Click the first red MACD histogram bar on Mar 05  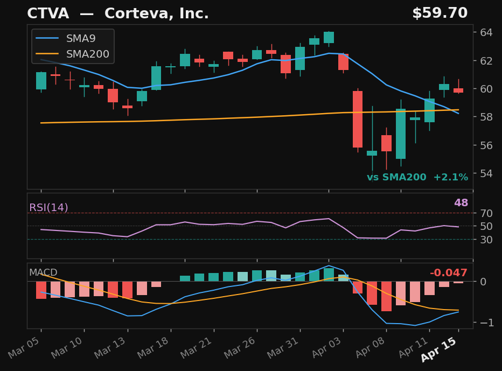tap(41, 290)
